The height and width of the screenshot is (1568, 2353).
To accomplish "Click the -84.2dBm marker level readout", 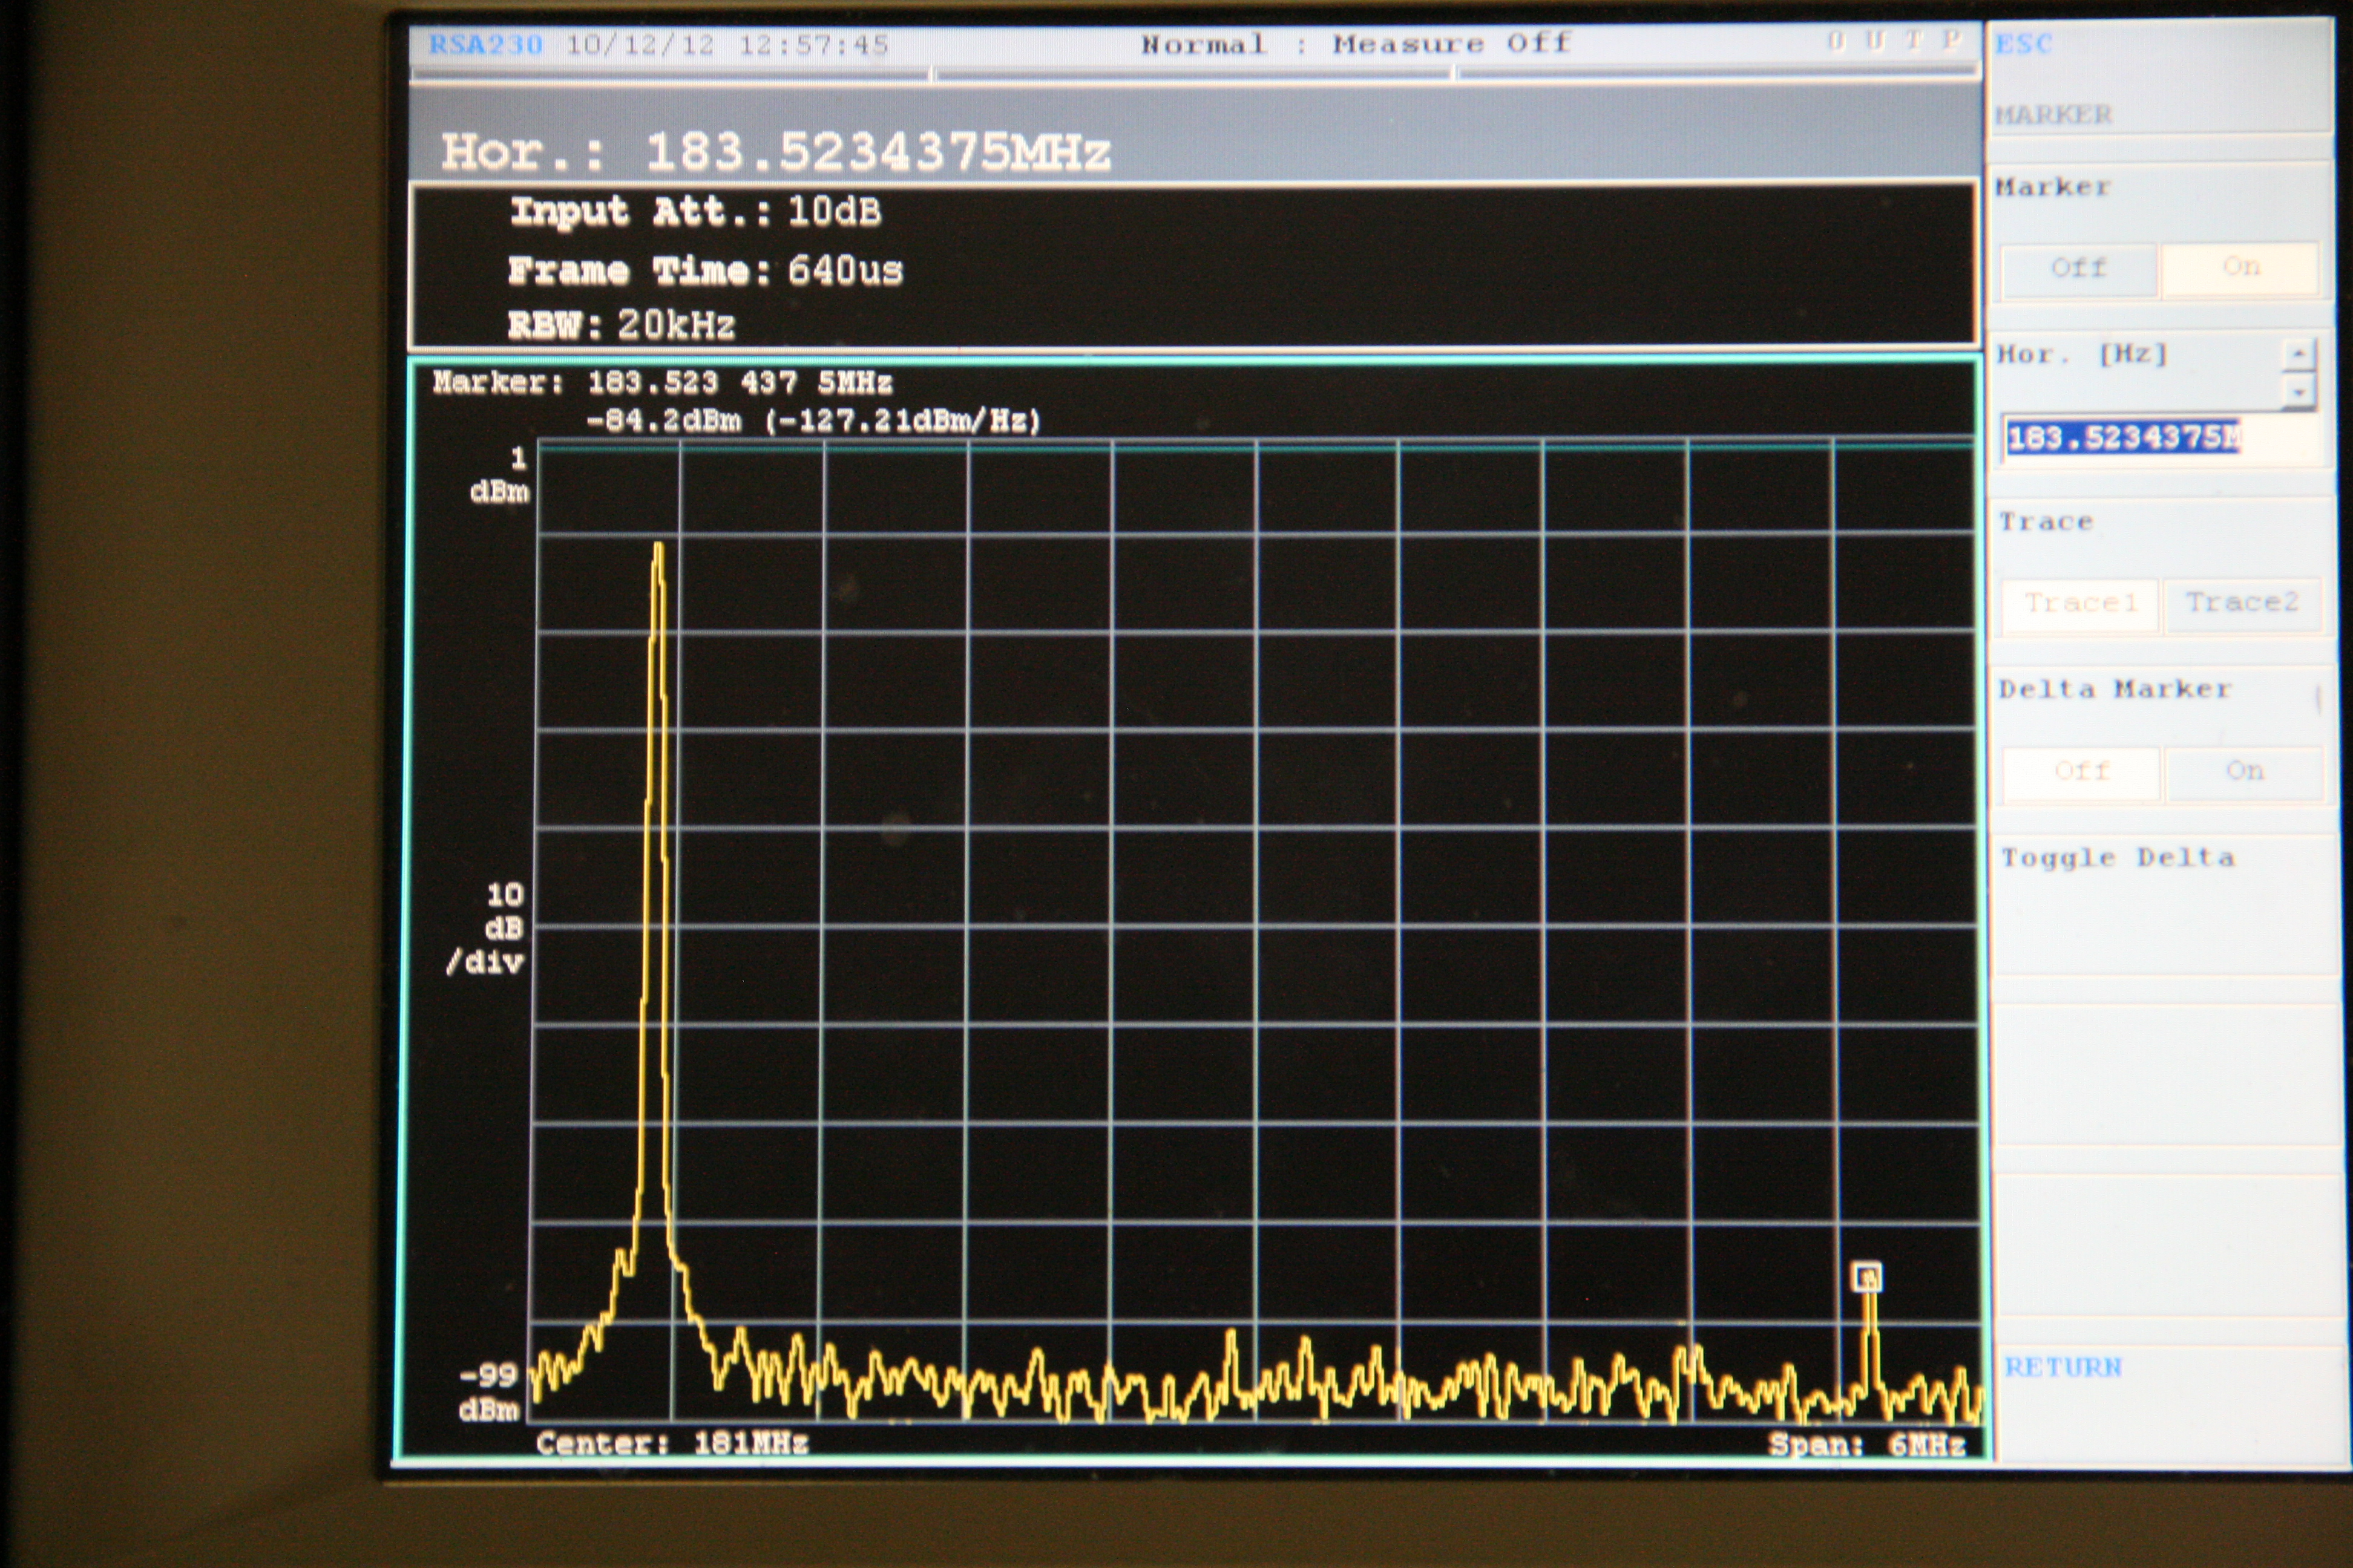I will [x=663, y=420].
